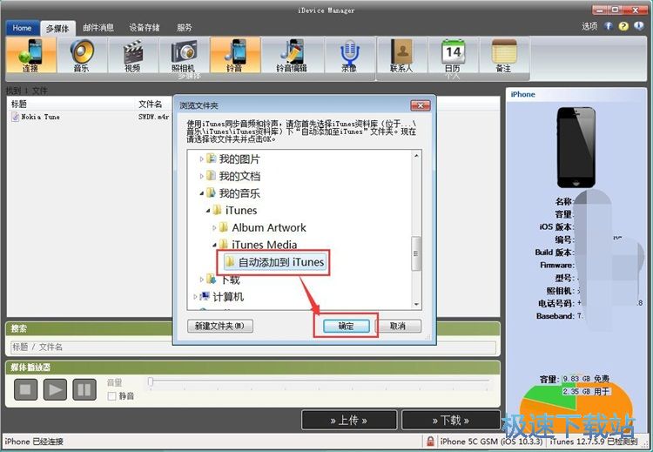Viewport: 653px width, 452px height.
Task: Click the folder tree vertical scrollbar thumb
Action: 416,253
